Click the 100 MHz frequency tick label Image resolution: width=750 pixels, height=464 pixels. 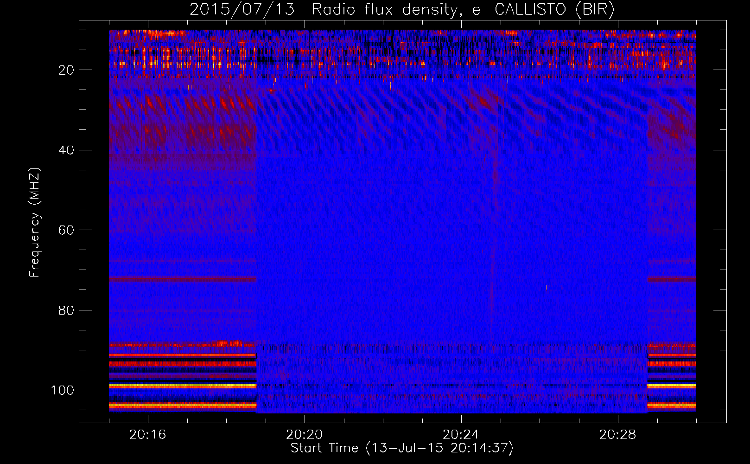63,390
